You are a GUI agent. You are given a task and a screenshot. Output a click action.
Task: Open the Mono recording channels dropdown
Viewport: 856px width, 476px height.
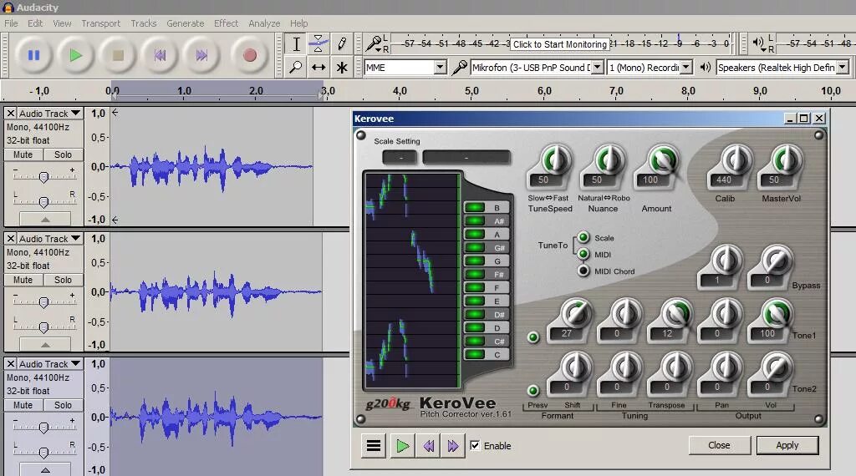(686, 67)
